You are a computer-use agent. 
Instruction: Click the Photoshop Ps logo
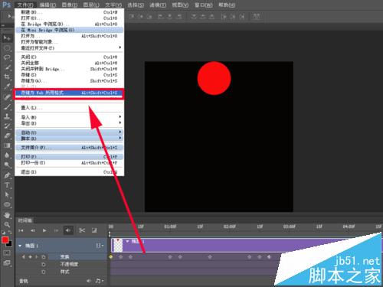click(x=6, y=5)
